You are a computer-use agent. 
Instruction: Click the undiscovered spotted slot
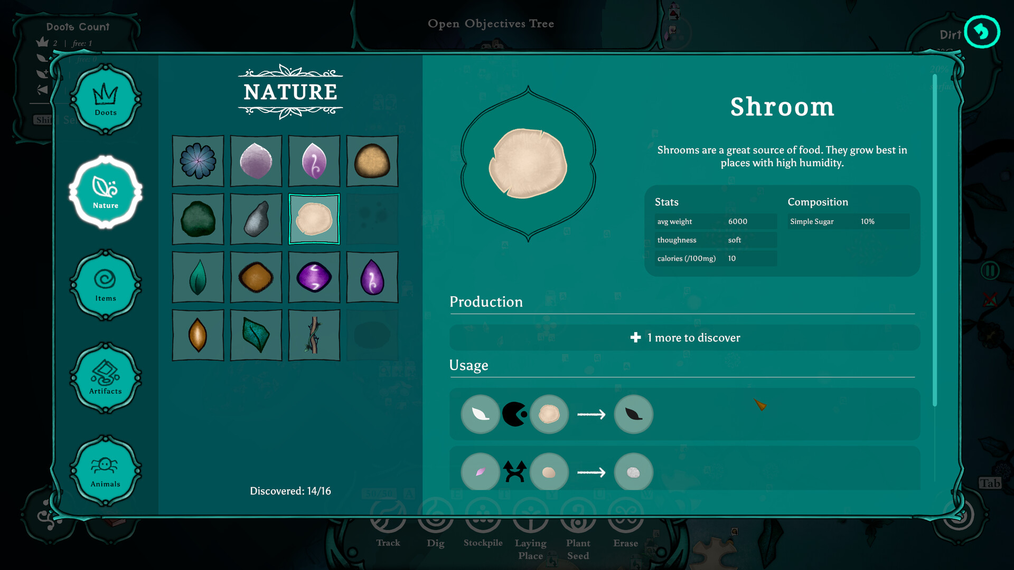pyautogui.click(x=372, y=219)
